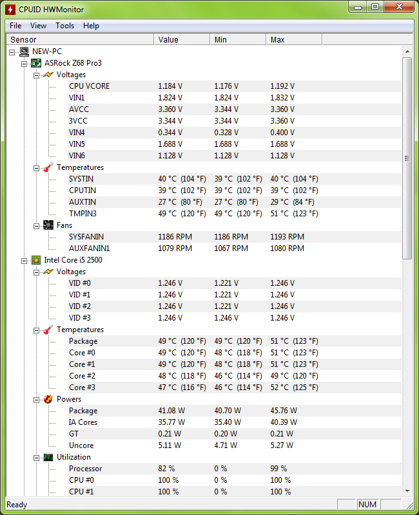The image size is (419, 515).
Task: Select the Uncore power row
Action: tap(235, 445)
